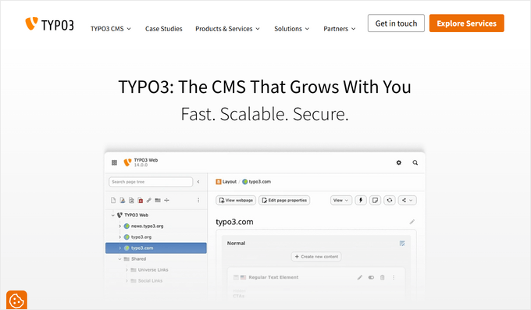The height and width of the screenshot is (310, 531).
Task: Open the TYPO3 CMS dropdown menu
Action: coord(111,29)
